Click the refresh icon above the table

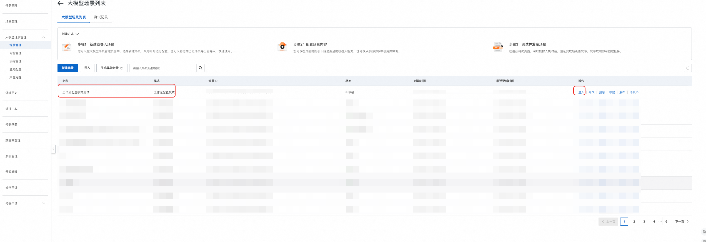tap(688, 68)
